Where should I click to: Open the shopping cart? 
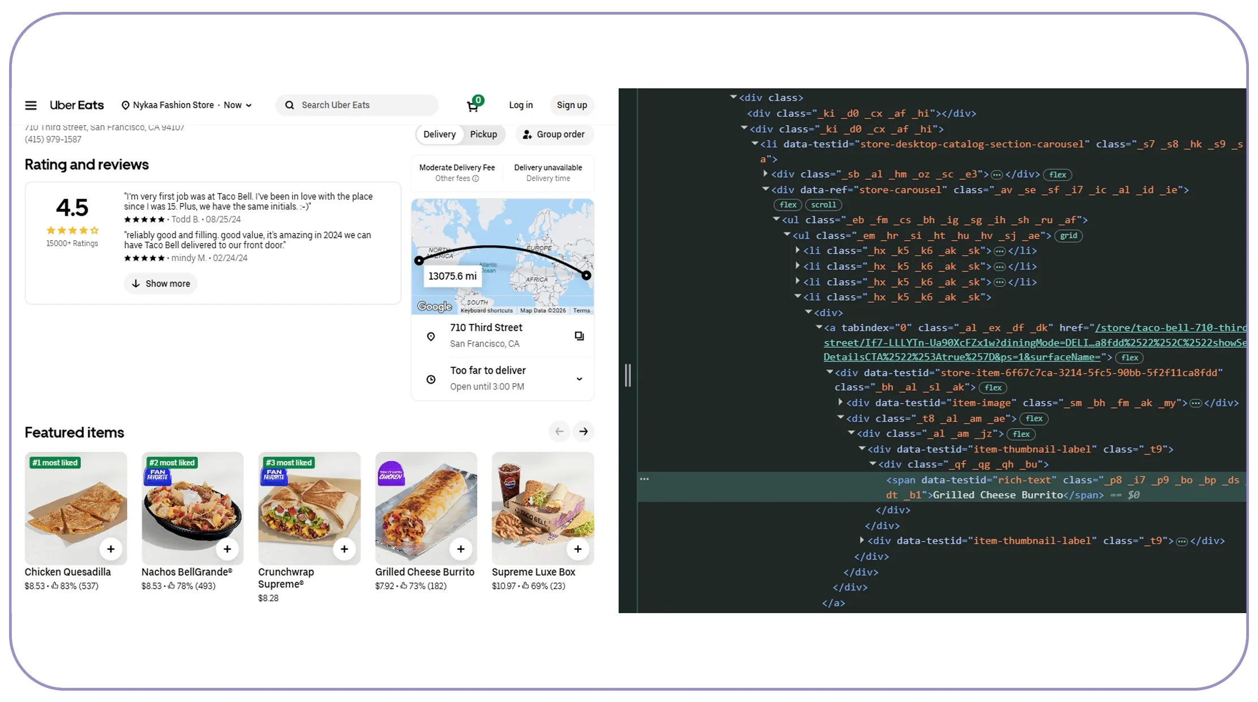click(473, 105)
